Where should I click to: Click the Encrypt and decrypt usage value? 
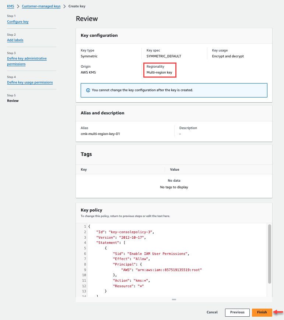point(228,56)
